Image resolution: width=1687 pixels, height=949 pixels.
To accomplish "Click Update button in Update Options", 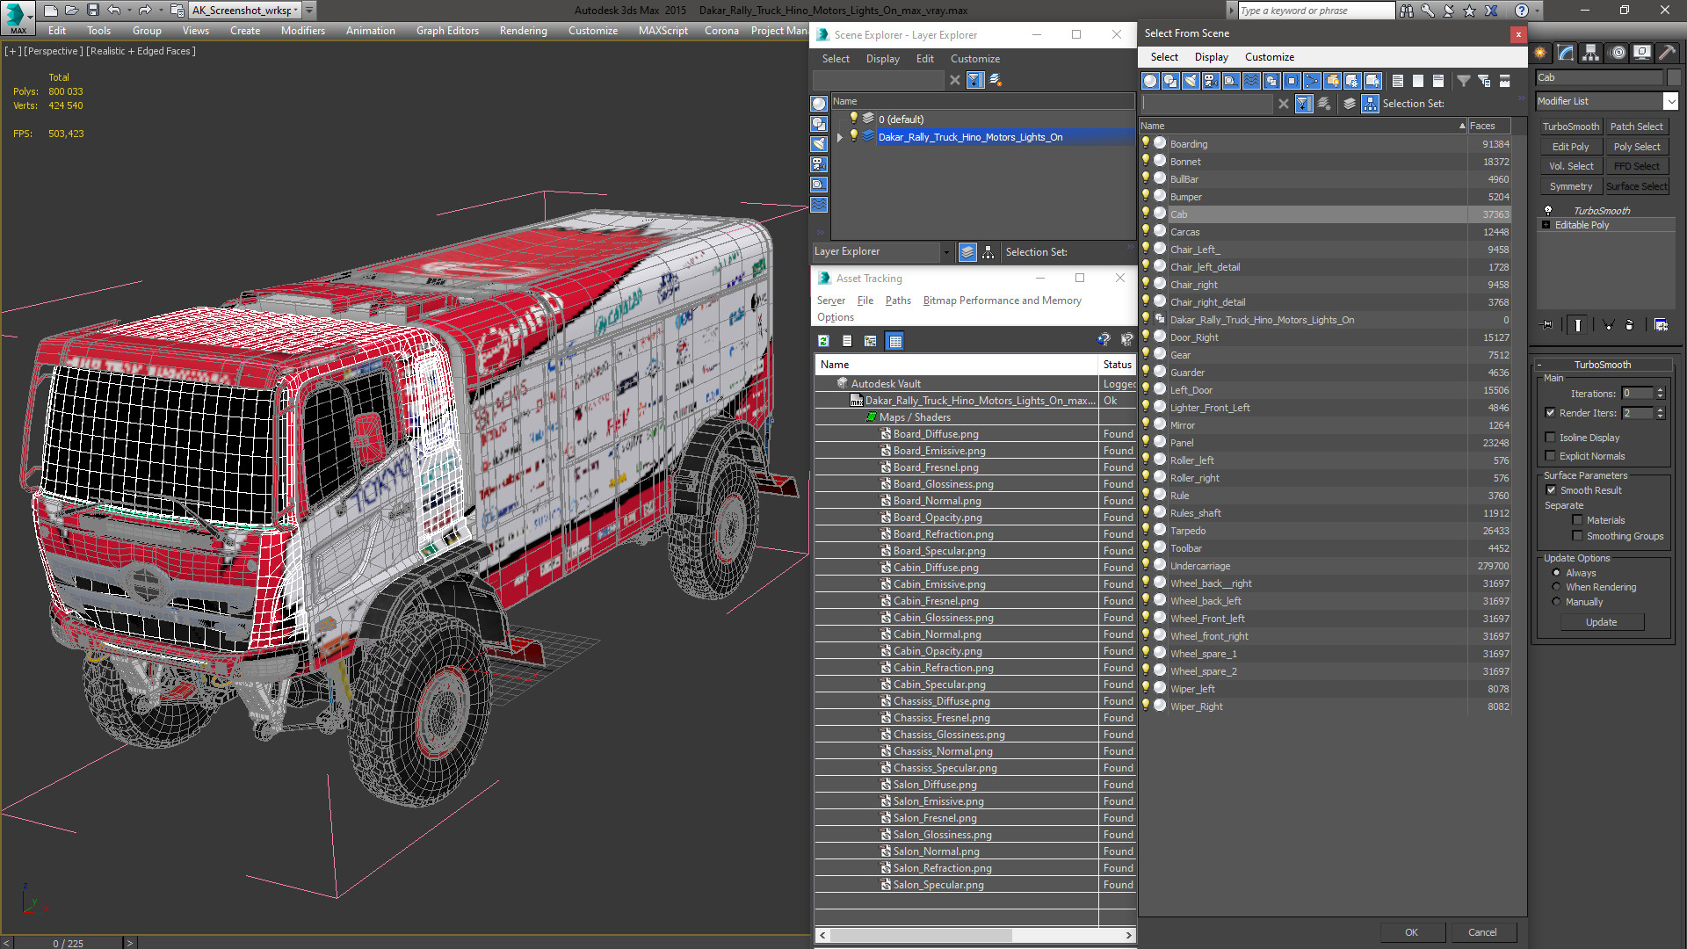I will pos(1601,622).
